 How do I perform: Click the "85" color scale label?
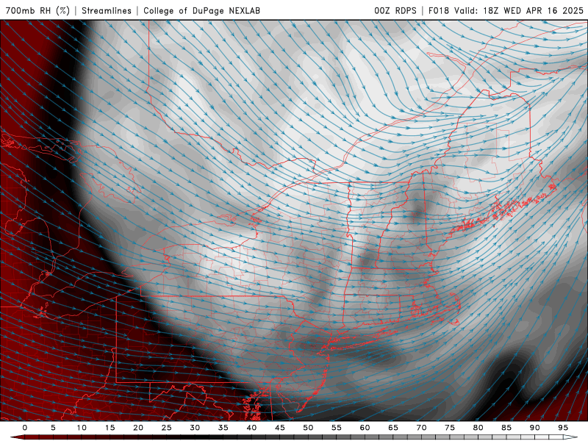click(506, 428)
